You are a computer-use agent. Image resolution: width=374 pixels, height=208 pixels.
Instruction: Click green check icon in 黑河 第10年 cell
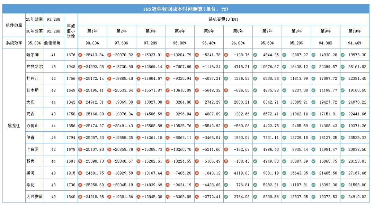pos(342,173)
